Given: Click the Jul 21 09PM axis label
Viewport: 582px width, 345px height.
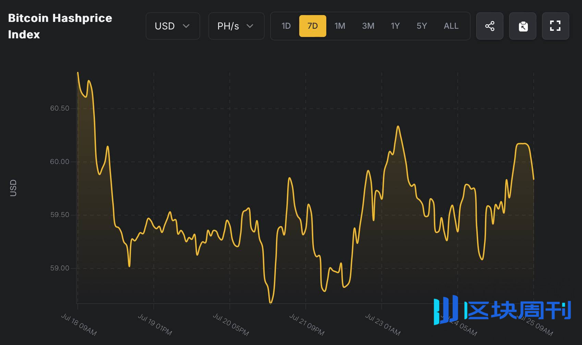Looking at the screenshot, I should [307, 324].
